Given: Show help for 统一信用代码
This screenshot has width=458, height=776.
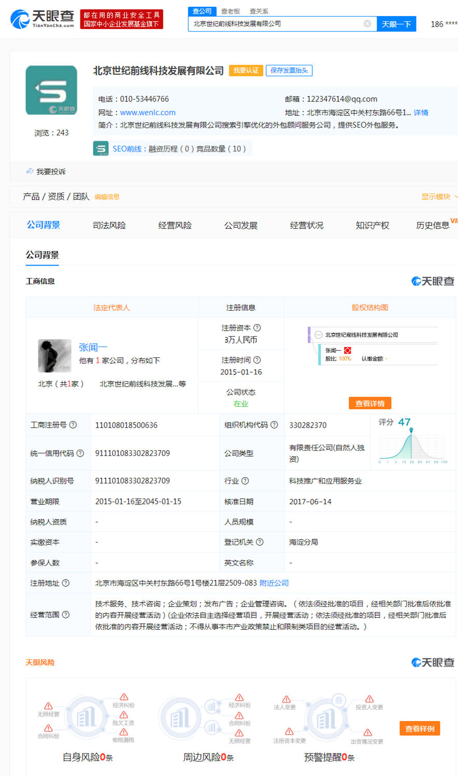Looking at the screenshot, I should (80, 453).
